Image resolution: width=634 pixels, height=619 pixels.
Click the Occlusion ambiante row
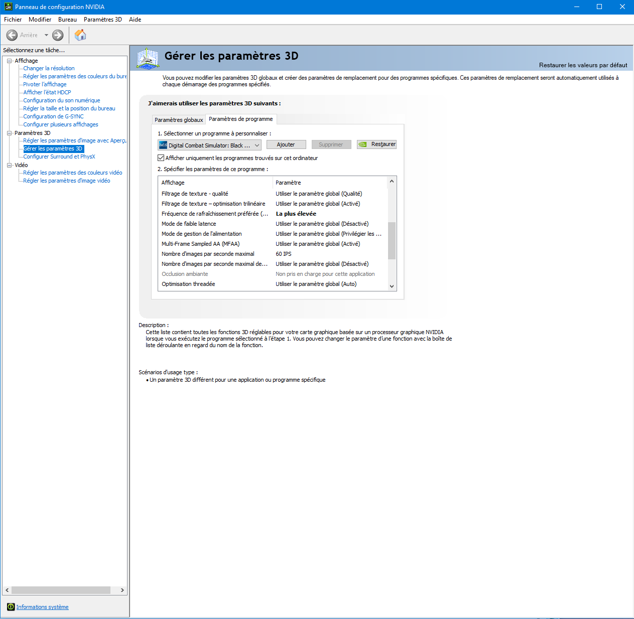(273, 274)
